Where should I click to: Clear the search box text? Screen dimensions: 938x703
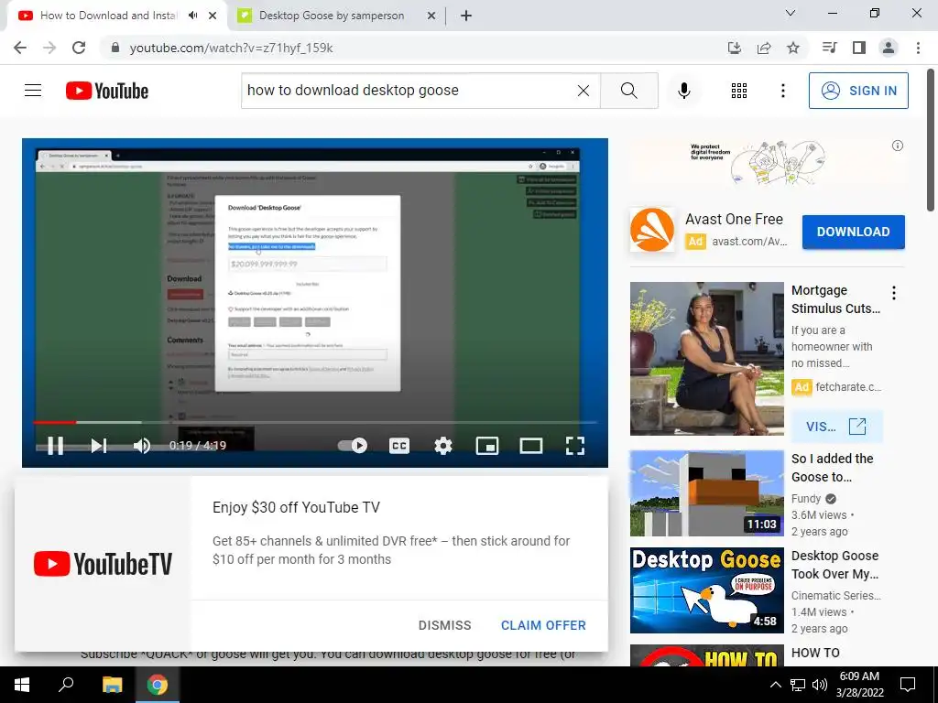click(584, 91)
